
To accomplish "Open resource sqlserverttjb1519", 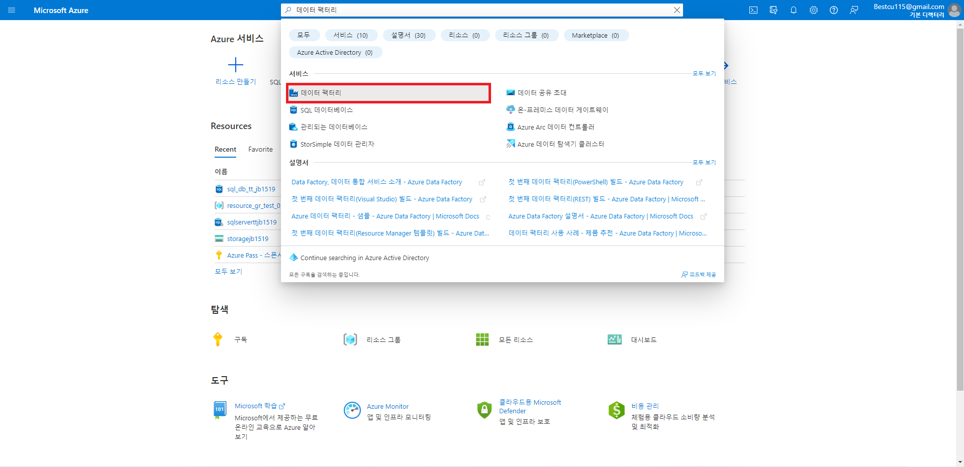I will [x=252, y=222].
